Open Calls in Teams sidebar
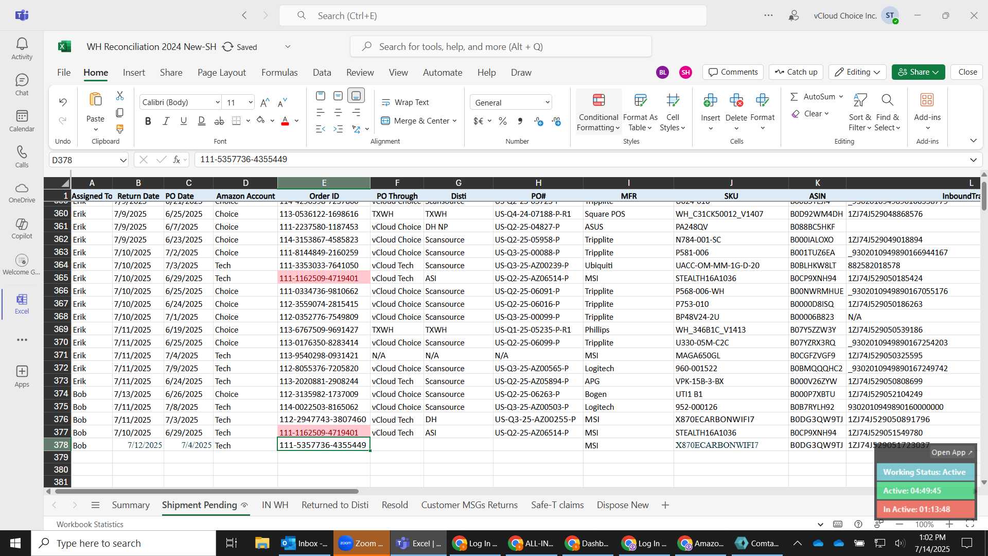 [x=22, y=157]
